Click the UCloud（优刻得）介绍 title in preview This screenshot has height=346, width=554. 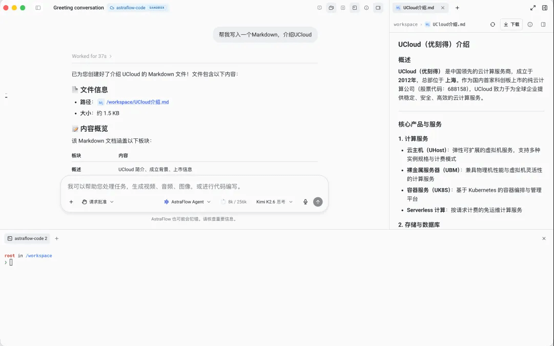[434, 45]
